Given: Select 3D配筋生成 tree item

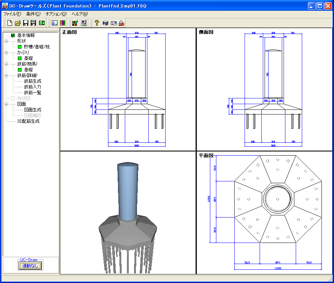Looking at the screenshot, I should tap(28, 121).
